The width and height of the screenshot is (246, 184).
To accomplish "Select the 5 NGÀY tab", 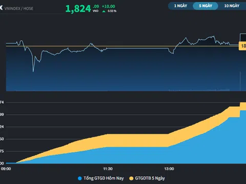I will coord(206,6).
